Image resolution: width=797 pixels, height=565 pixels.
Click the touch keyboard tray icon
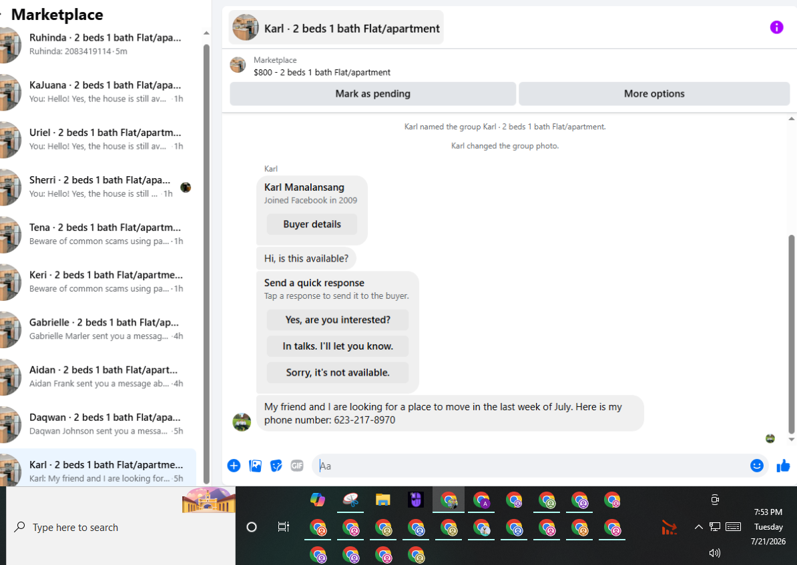point(733,527)
